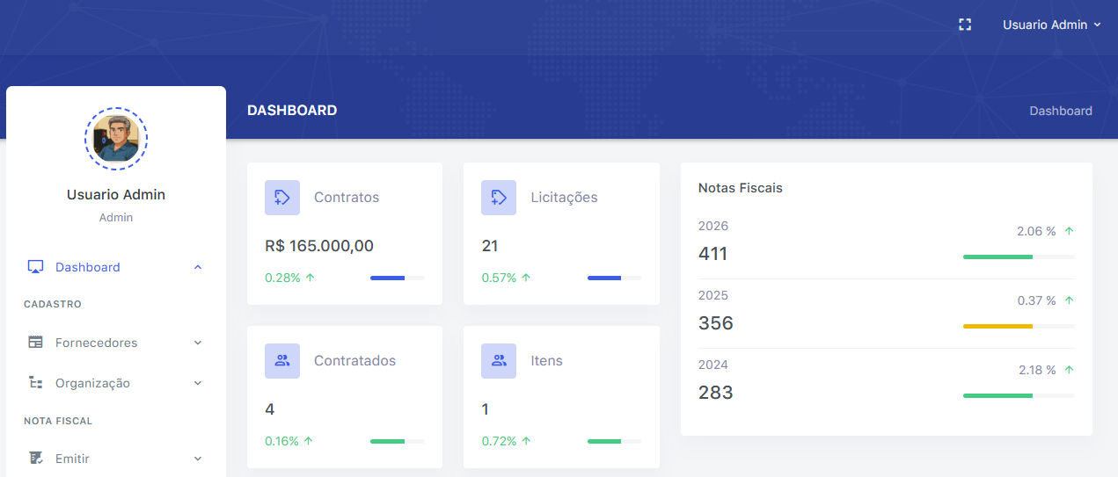
Task: Click the Contratados people icon
Action: [282, 361]
